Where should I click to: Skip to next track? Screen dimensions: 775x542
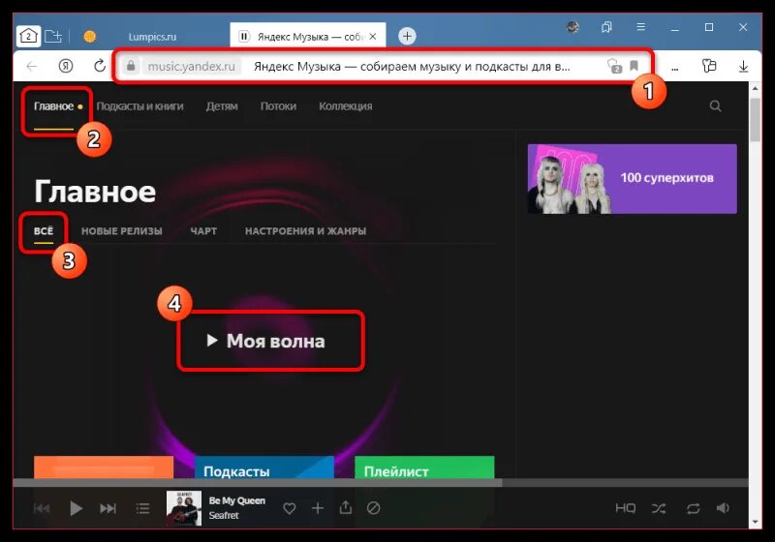[108, 508]
